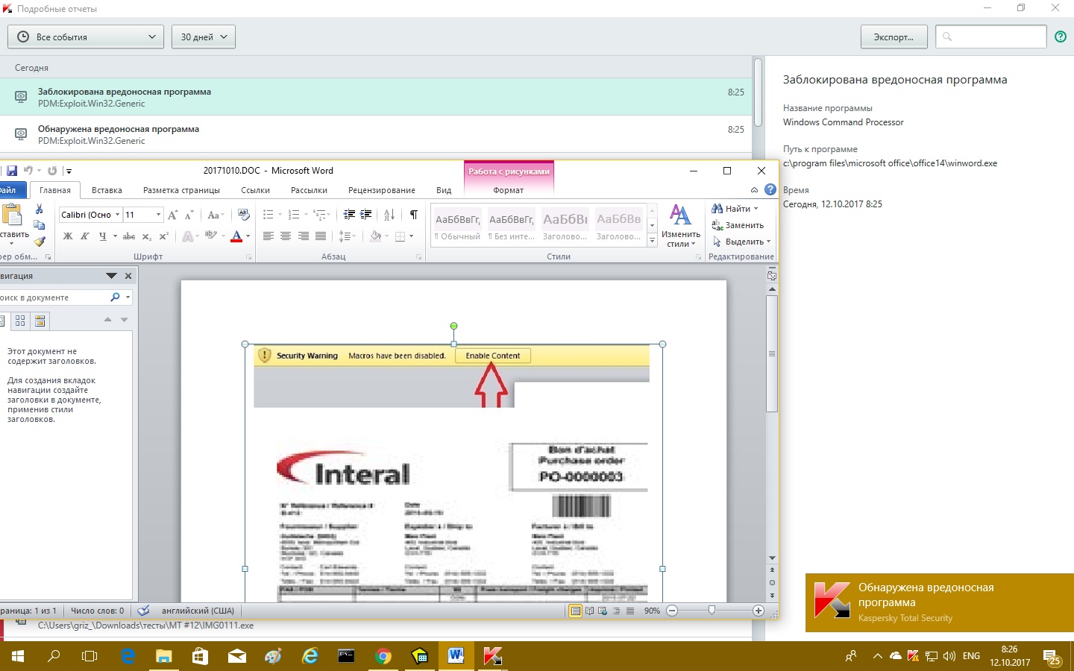Screen dimensions: 1074x671
Task: Click the Cut scissors icon
Action: coord(40,210)
